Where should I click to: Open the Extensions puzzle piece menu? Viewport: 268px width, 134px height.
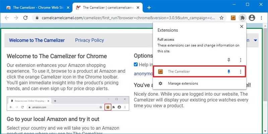(242, 18)
